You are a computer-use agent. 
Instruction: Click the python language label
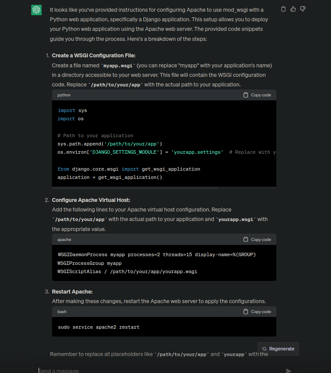pyautogui.click(x=64, y=95)
